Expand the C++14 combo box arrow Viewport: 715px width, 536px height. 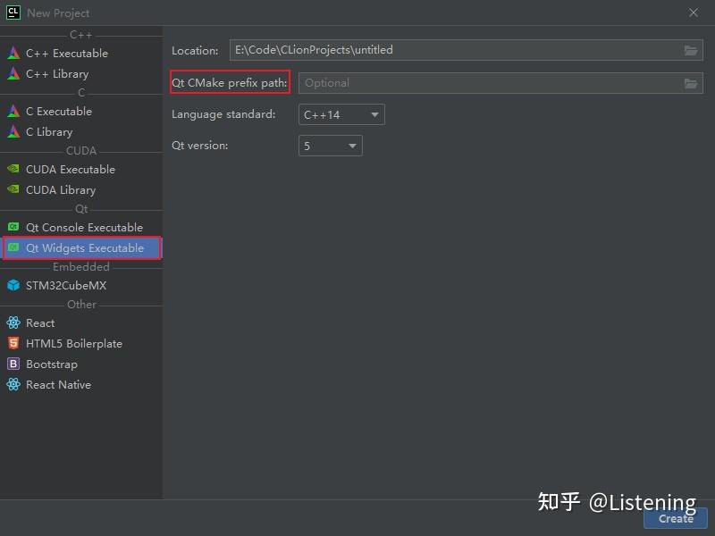point(374,114)
